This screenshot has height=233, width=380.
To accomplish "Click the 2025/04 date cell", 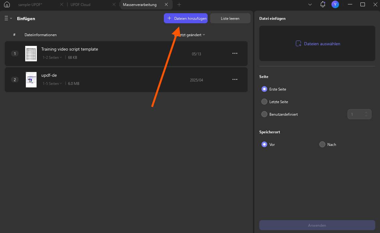I will pyautogui.click(x=197, y=80).
